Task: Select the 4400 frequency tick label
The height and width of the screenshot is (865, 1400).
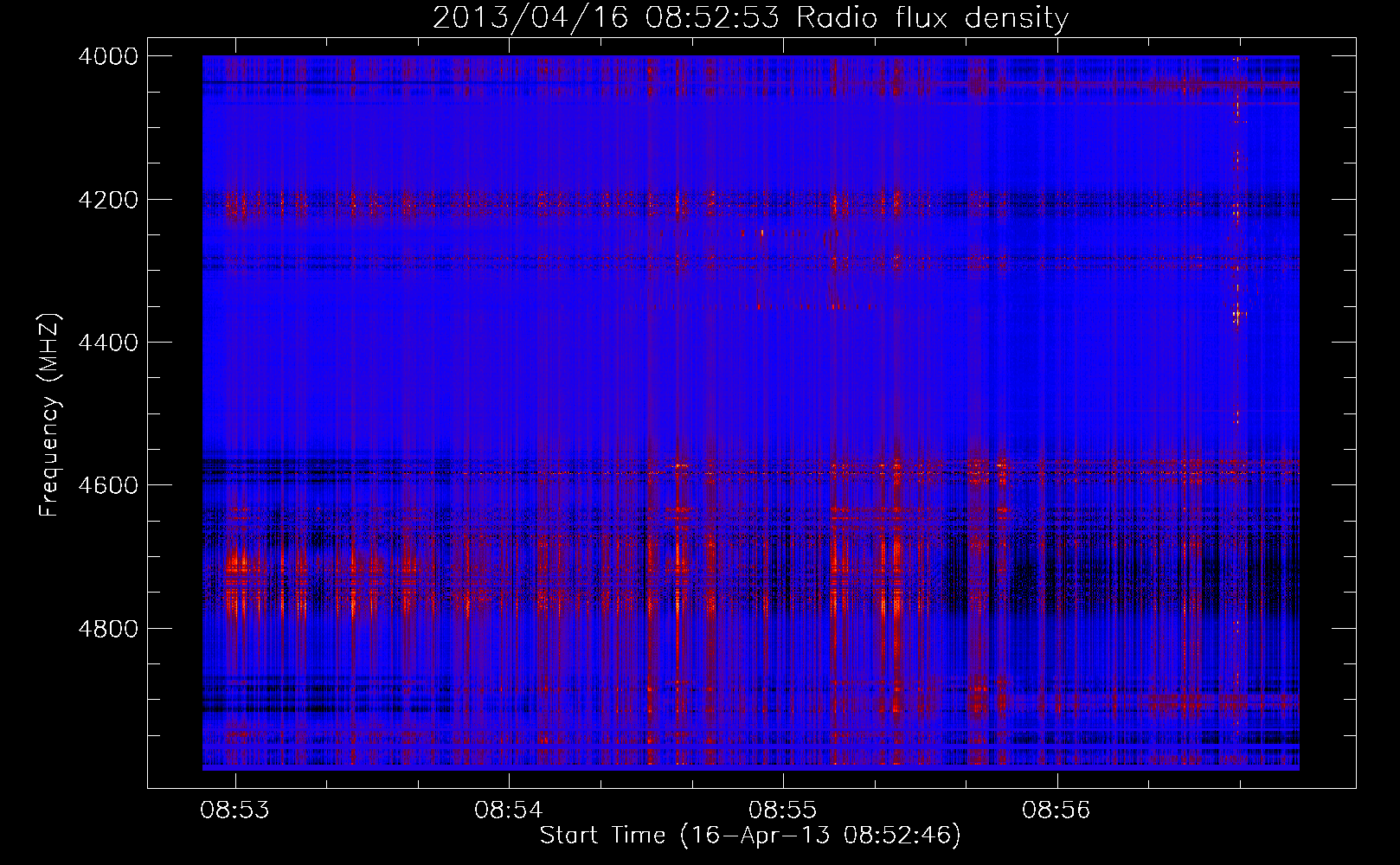Action: coord(108,343)
